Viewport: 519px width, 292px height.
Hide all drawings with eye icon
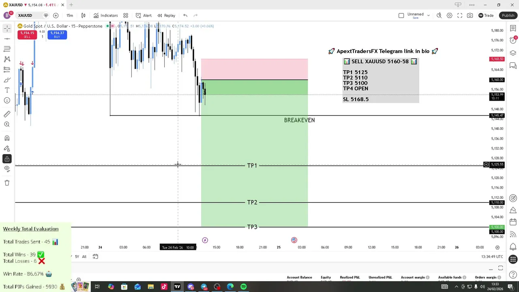[x=7, y=169]
